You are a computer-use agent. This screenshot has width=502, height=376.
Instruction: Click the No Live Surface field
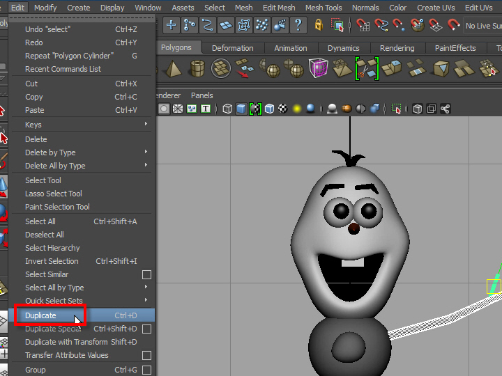(482, 26)
